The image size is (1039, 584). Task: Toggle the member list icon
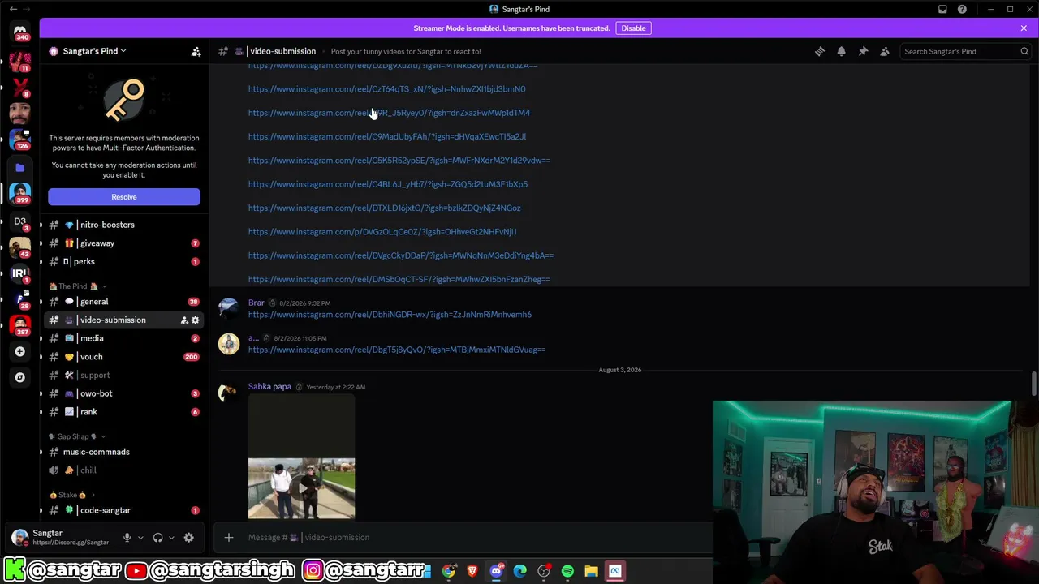(x=885, y=51)
